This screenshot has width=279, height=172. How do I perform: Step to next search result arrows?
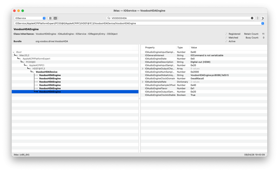258,18
